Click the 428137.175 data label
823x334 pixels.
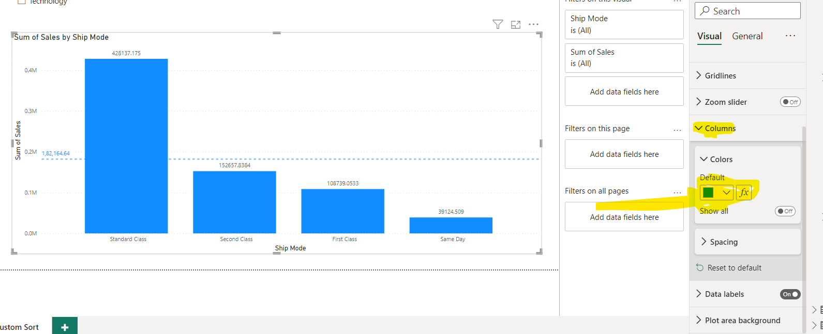[126, 53]
